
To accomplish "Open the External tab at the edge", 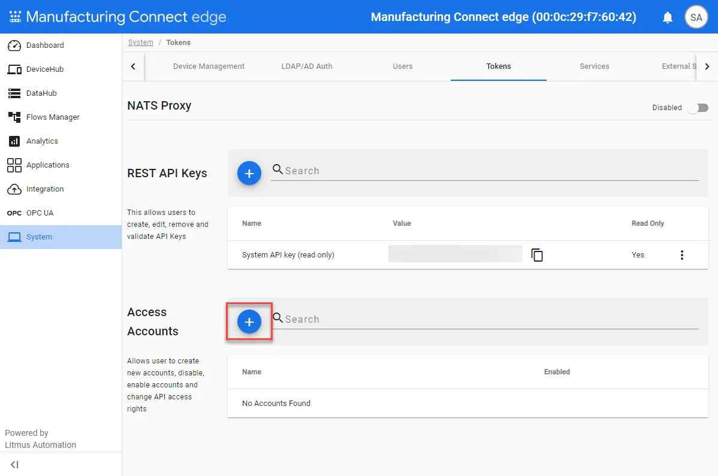I will click(x=678, y=66).
